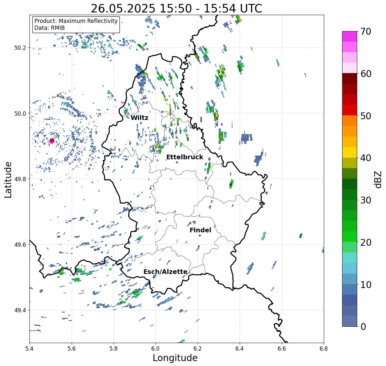Click the yellow segment at 40 dBZ
The image size is (386, 366).
pyautogui.click(x=350, y=152)
